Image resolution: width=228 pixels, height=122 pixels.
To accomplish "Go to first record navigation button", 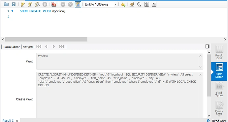I will click(39, 47).
